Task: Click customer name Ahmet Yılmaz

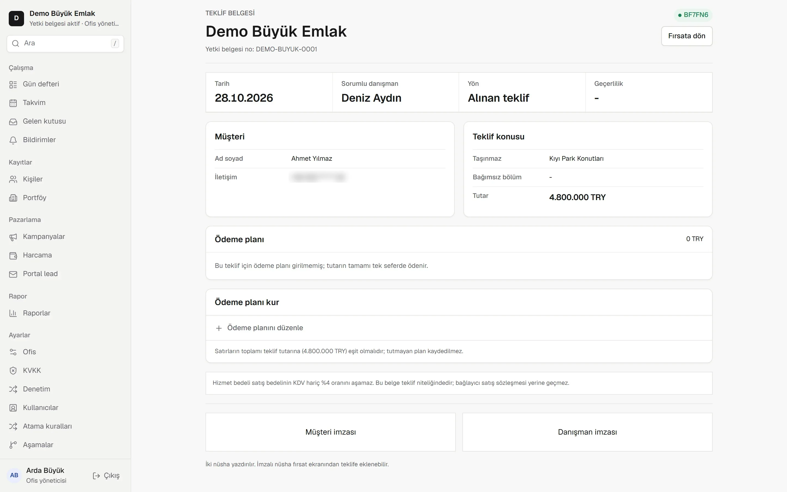Action: tap(312, 159)
